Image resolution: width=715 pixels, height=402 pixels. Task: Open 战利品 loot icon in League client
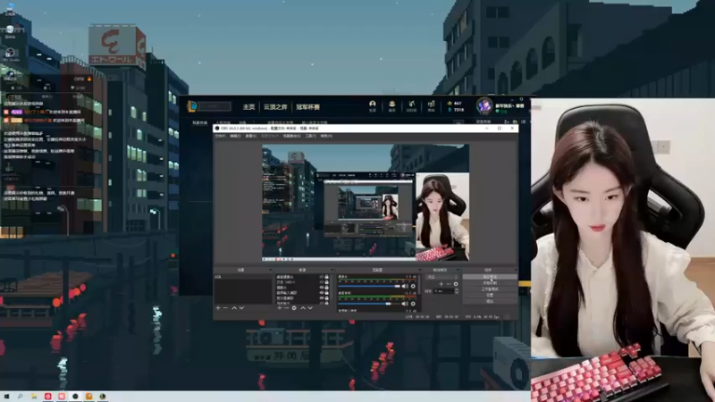coord(411,105)
